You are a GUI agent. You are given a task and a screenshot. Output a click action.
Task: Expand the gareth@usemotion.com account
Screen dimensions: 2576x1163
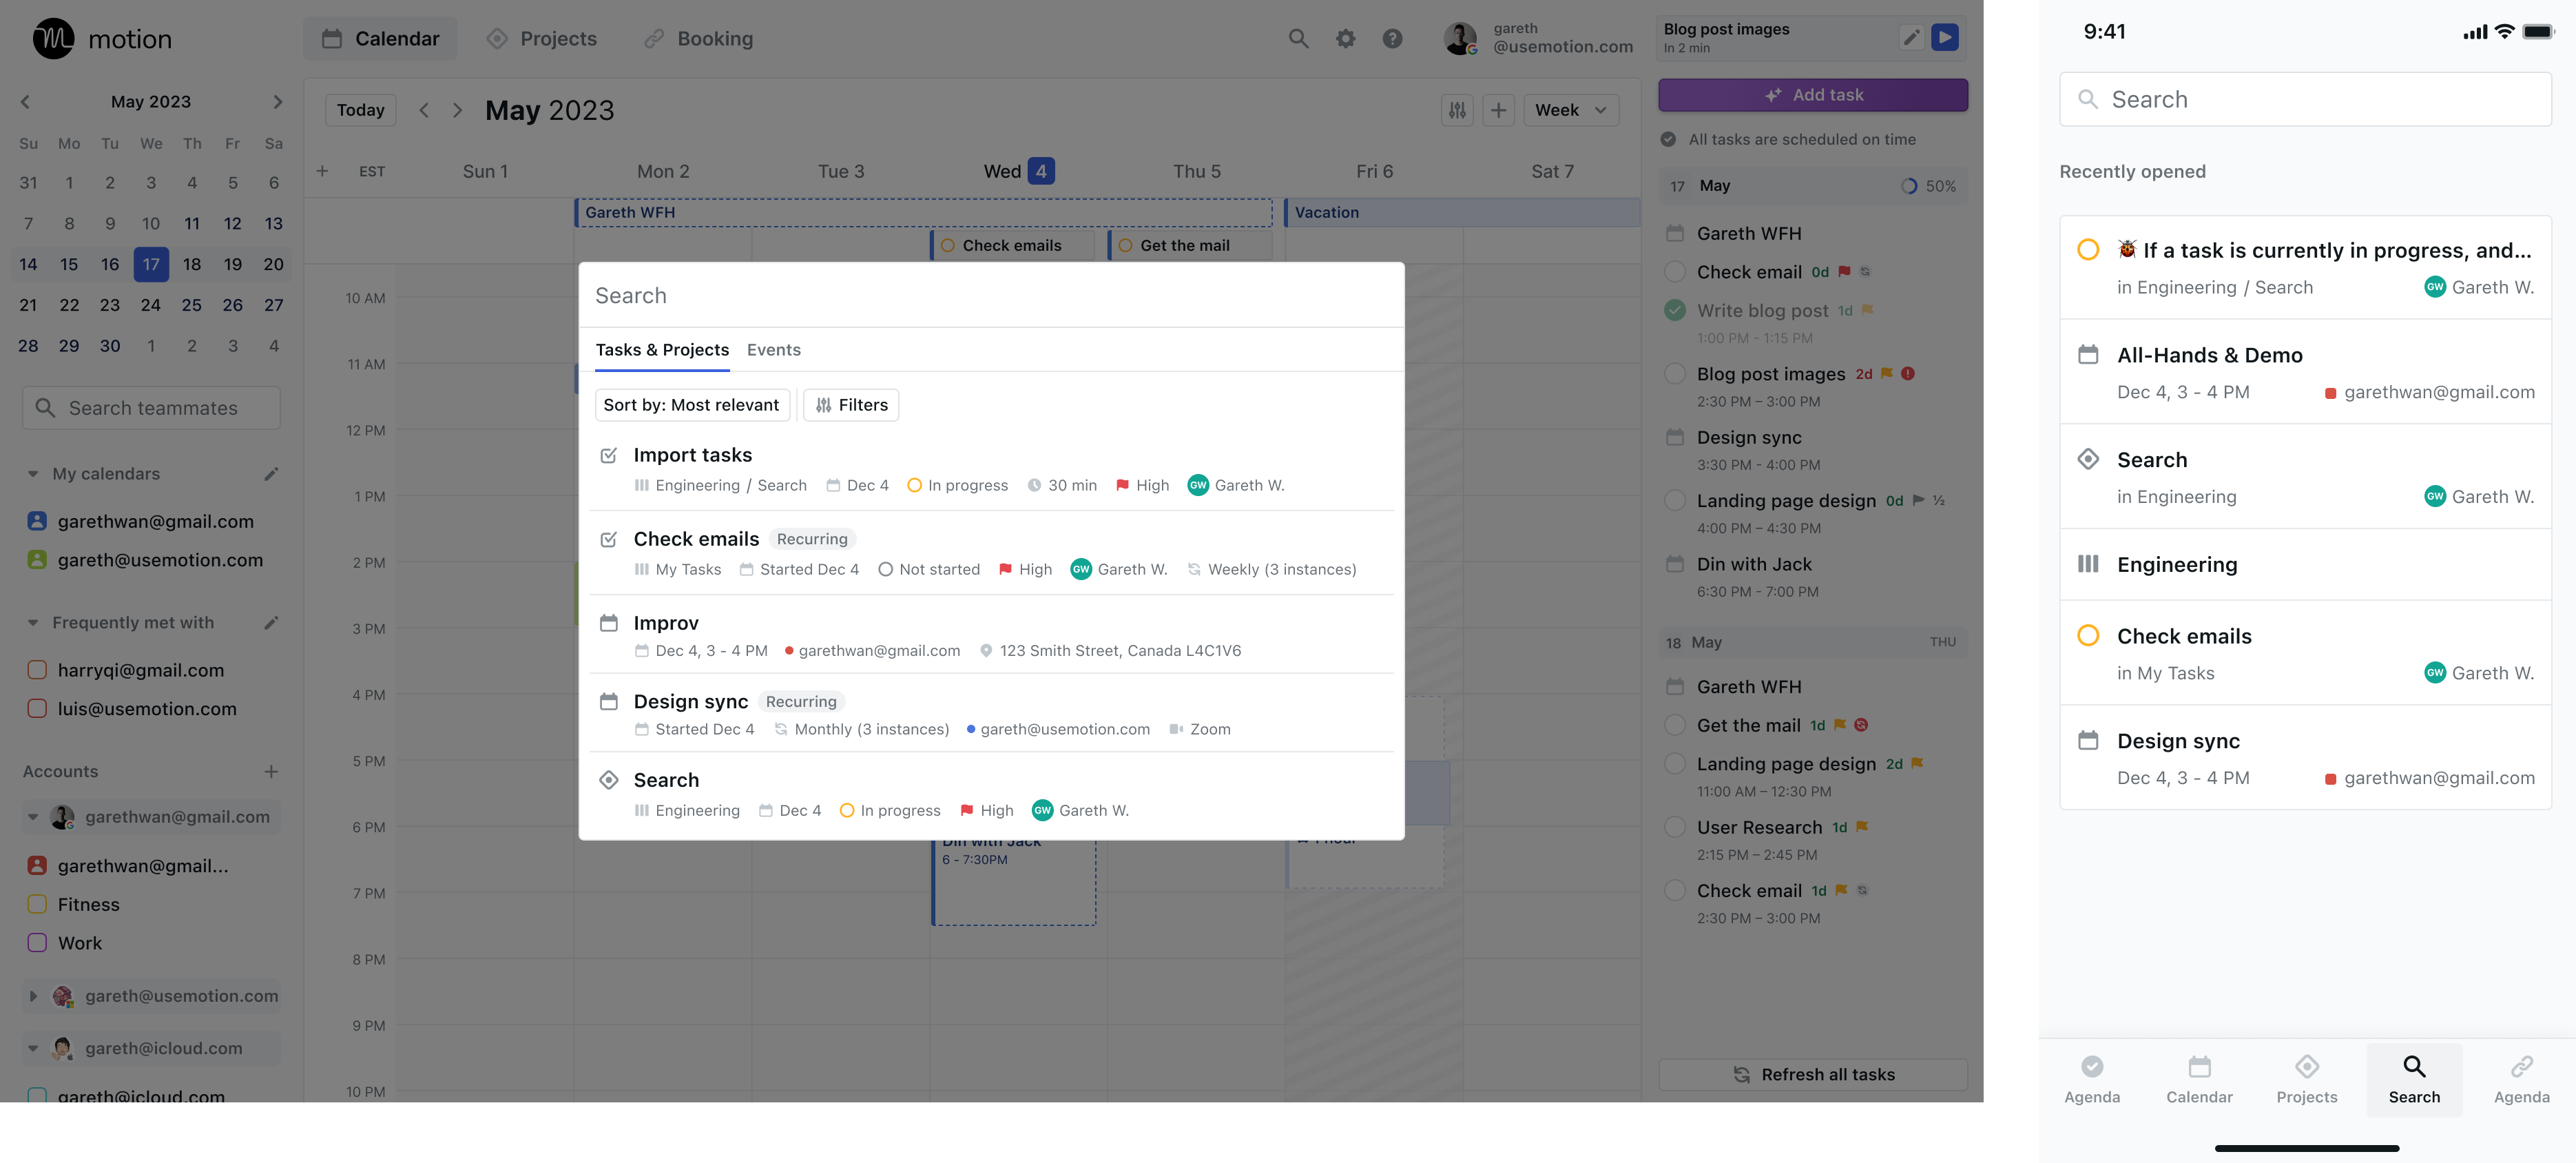pyautogui.click(x=33, y=996)
